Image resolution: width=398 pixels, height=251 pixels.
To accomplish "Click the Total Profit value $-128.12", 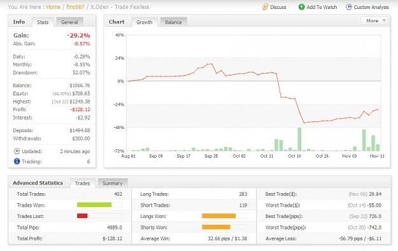I will pyautogui.click(x=113, y=238).
